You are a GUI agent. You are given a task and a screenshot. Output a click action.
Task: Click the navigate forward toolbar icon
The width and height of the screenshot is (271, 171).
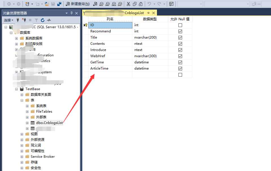pyautogui.click(x=19, y=4)
